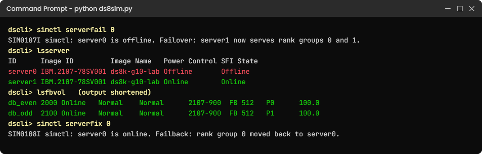
Task: Click the 'Image Name' column header
Action: 131,61
